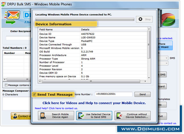Select Microsoft Windows Mobile version row
Viewport: 184px width, 134px height.
click(93, 48)
